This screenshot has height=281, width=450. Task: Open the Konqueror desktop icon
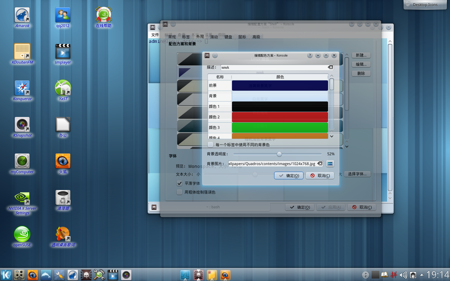point(22,90)
